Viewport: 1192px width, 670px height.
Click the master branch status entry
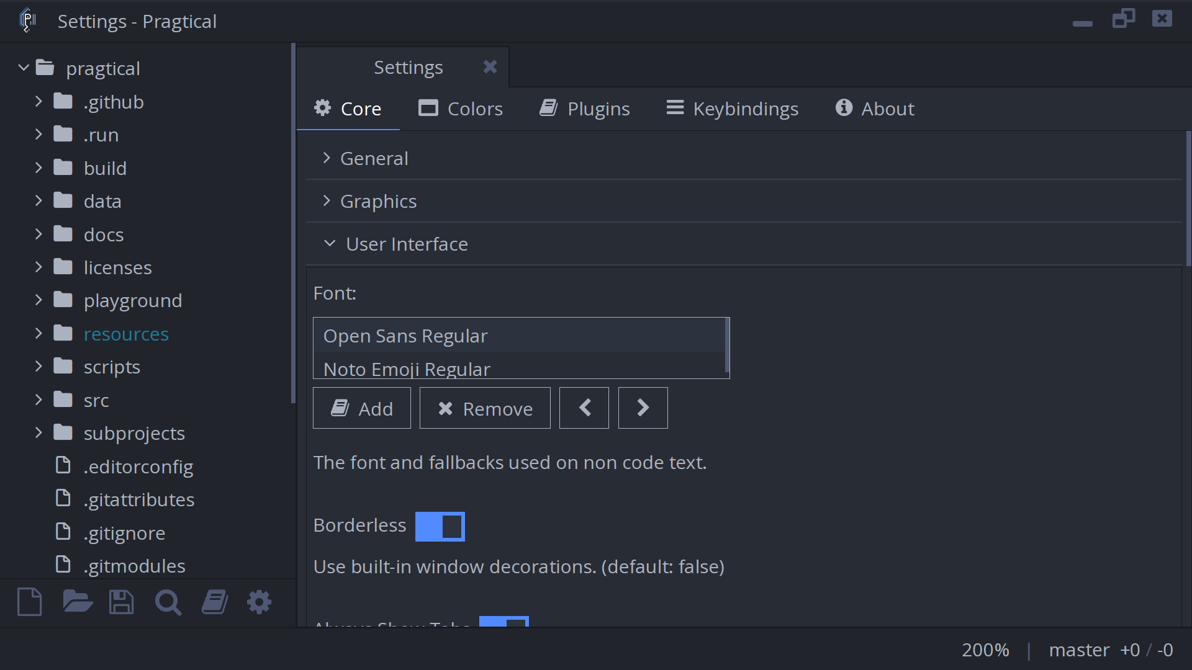point(1079,650)
